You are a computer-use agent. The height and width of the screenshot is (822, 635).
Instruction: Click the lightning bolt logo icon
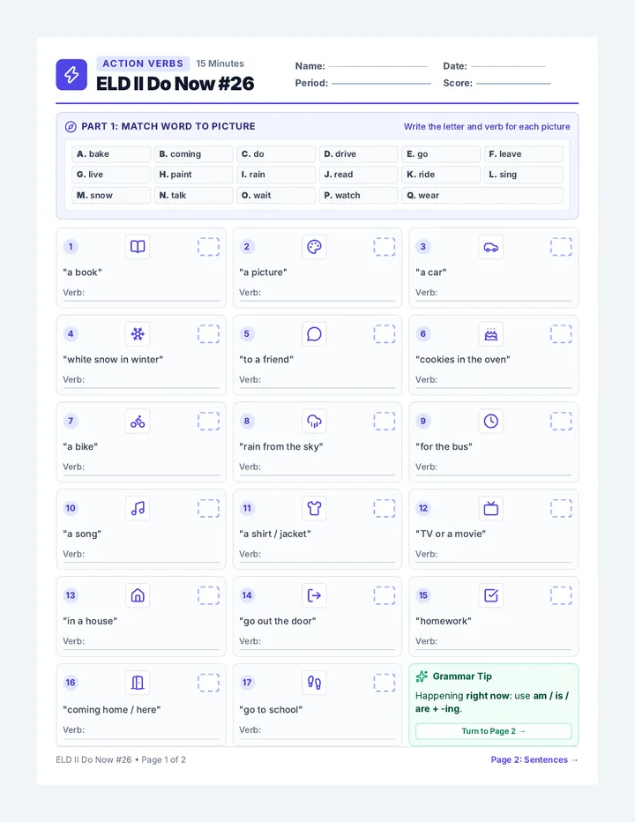tap(71, 74)
